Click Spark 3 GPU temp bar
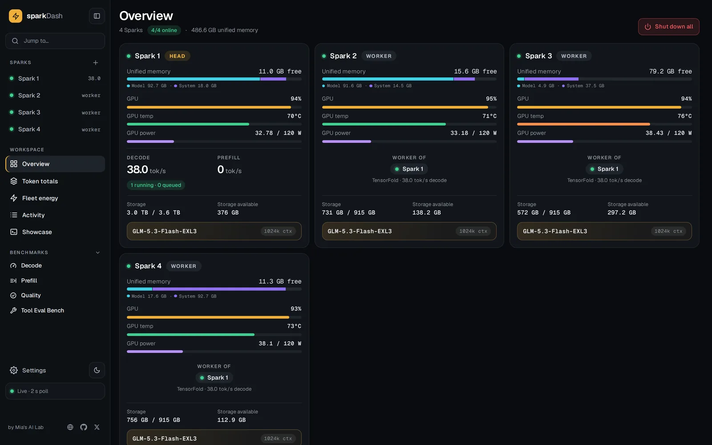Image resolution: width=712 pixels, height=445 pixels. coord(604,124)
